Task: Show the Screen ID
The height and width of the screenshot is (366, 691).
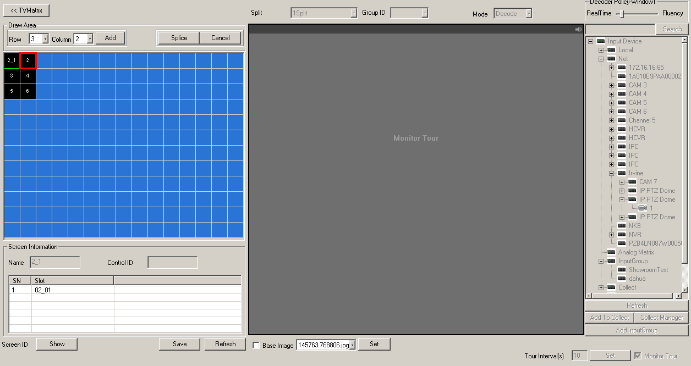Action: 57,344
